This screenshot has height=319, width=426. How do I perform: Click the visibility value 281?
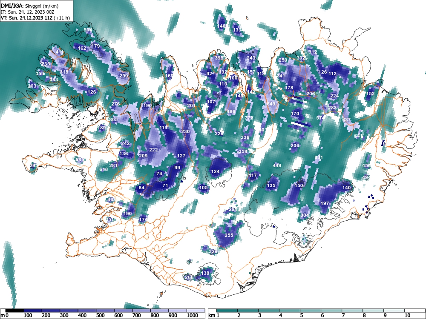point(113,165)
